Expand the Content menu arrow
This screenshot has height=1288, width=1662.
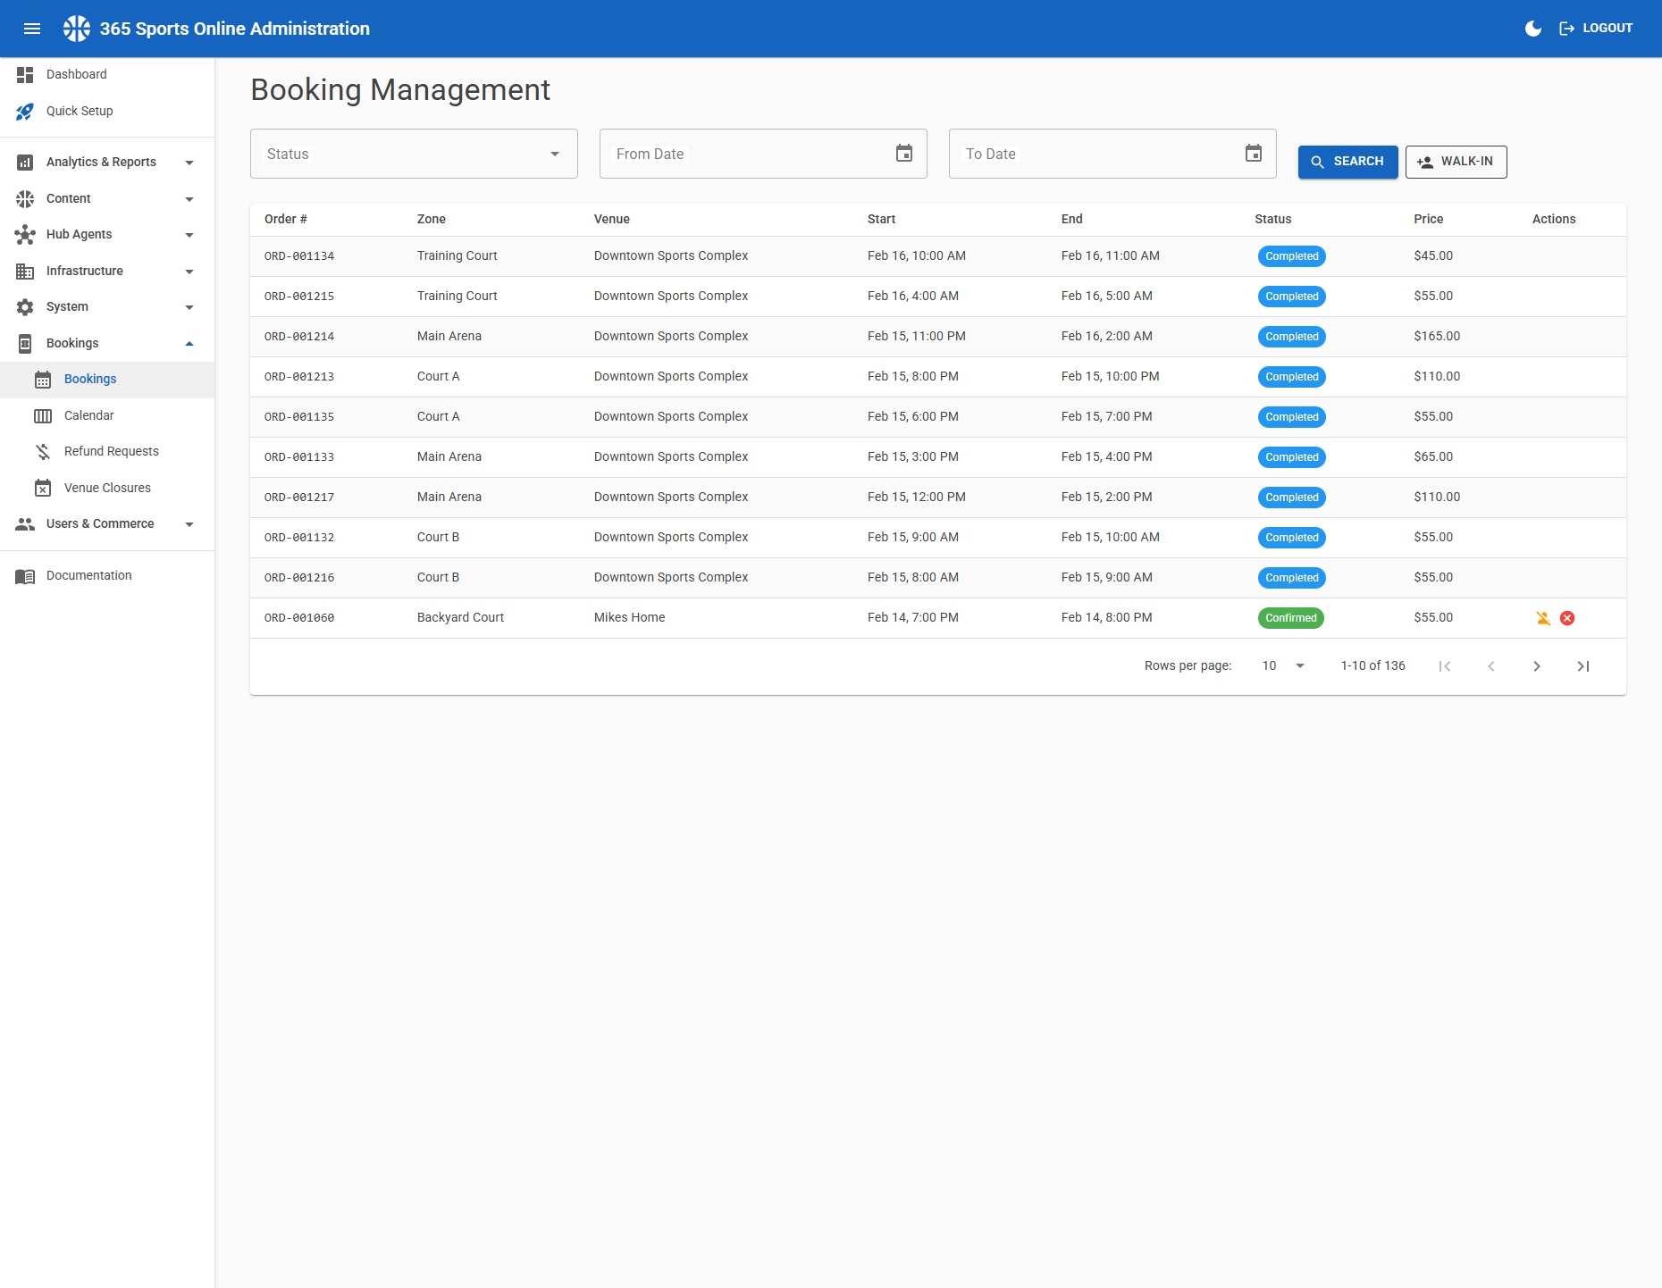[189, 199]
